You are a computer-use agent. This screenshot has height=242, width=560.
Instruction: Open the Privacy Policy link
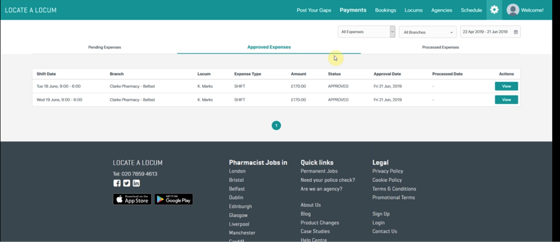pos(388,171)
